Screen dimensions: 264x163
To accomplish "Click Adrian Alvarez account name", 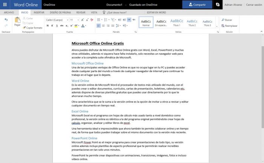I will click(x=233, y=5).
